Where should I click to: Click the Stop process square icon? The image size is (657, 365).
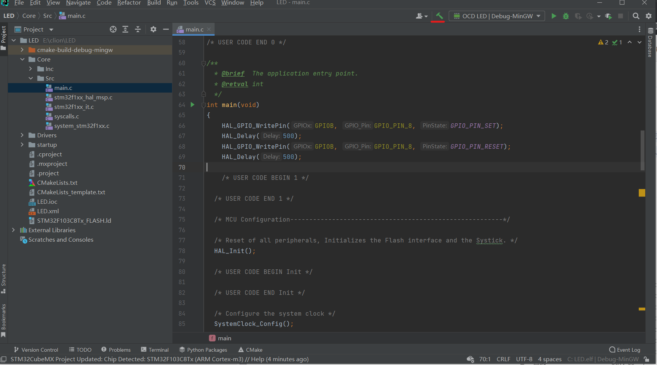[x=621, y=16]
